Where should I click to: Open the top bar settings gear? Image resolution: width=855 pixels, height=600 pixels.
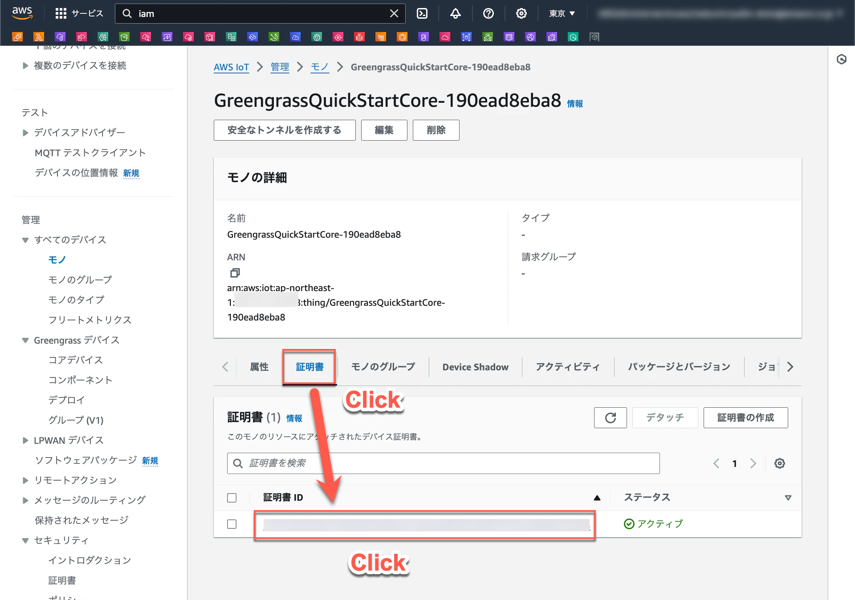pyautogui.click(x=521, y=13)
